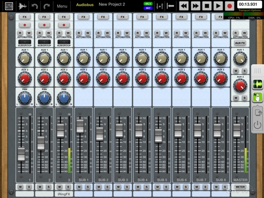Open the Audiobus menu item
264x198 pixels.
[84, 4]
